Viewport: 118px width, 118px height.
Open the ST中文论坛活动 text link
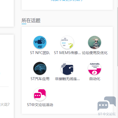point(40,105)
